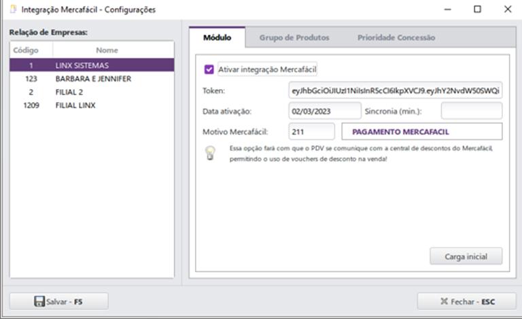Click the PAGAMENTO MERCAFACIL description field
This screenshot has height=319, width=522.
pyautogui.click(x=421, y=131)
